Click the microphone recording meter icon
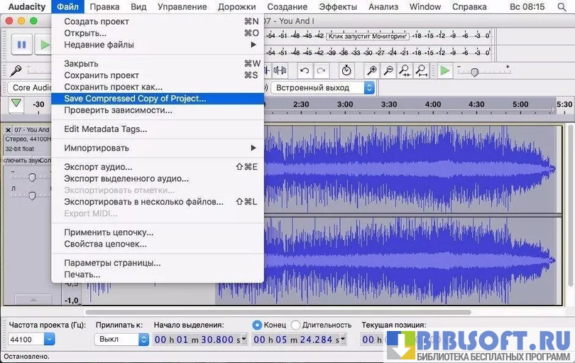 (15, 70)
